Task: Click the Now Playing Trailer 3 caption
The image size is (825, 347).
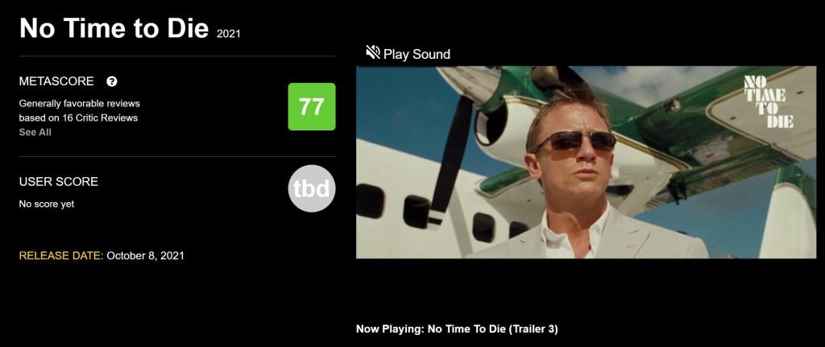Action: pyautogui.click(x=457, y=329)
